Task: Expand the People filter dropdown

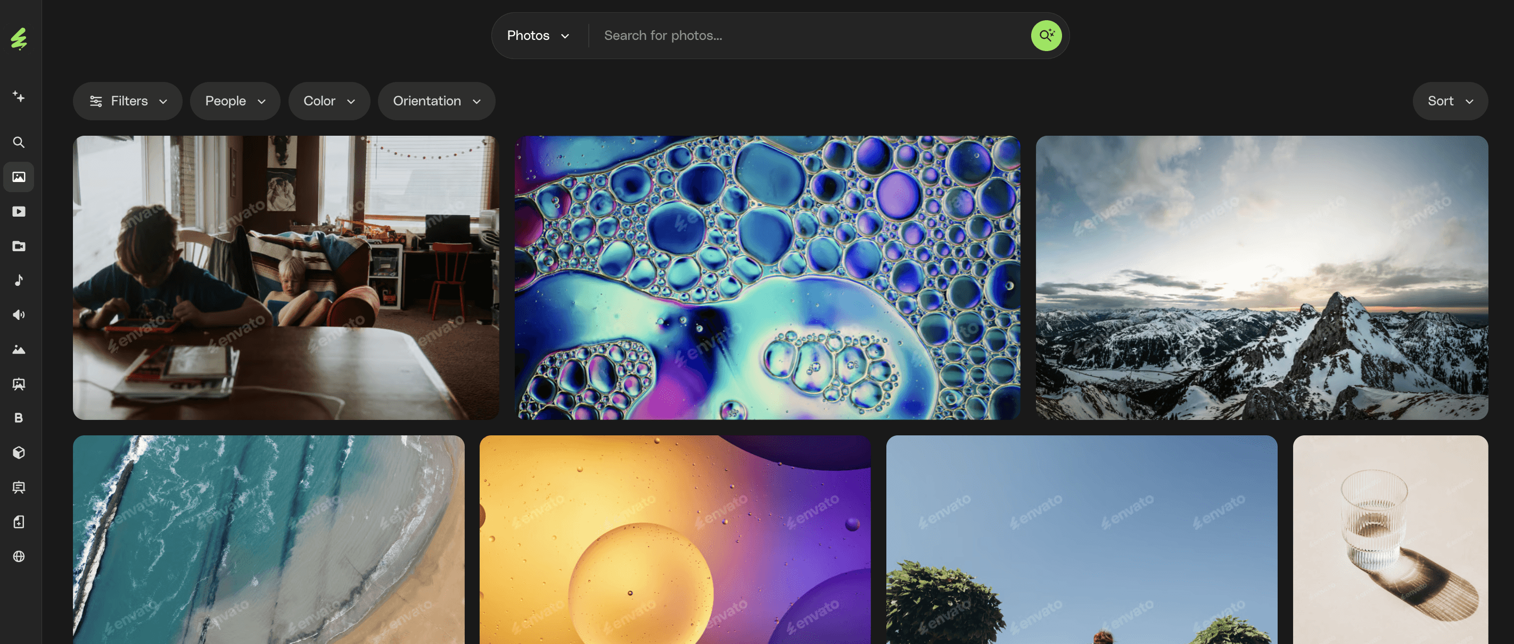Action: coord(235,101)
